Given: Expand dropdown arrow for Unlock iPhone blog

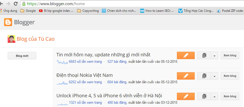Looking at the screenshot, I should [214, 96].
